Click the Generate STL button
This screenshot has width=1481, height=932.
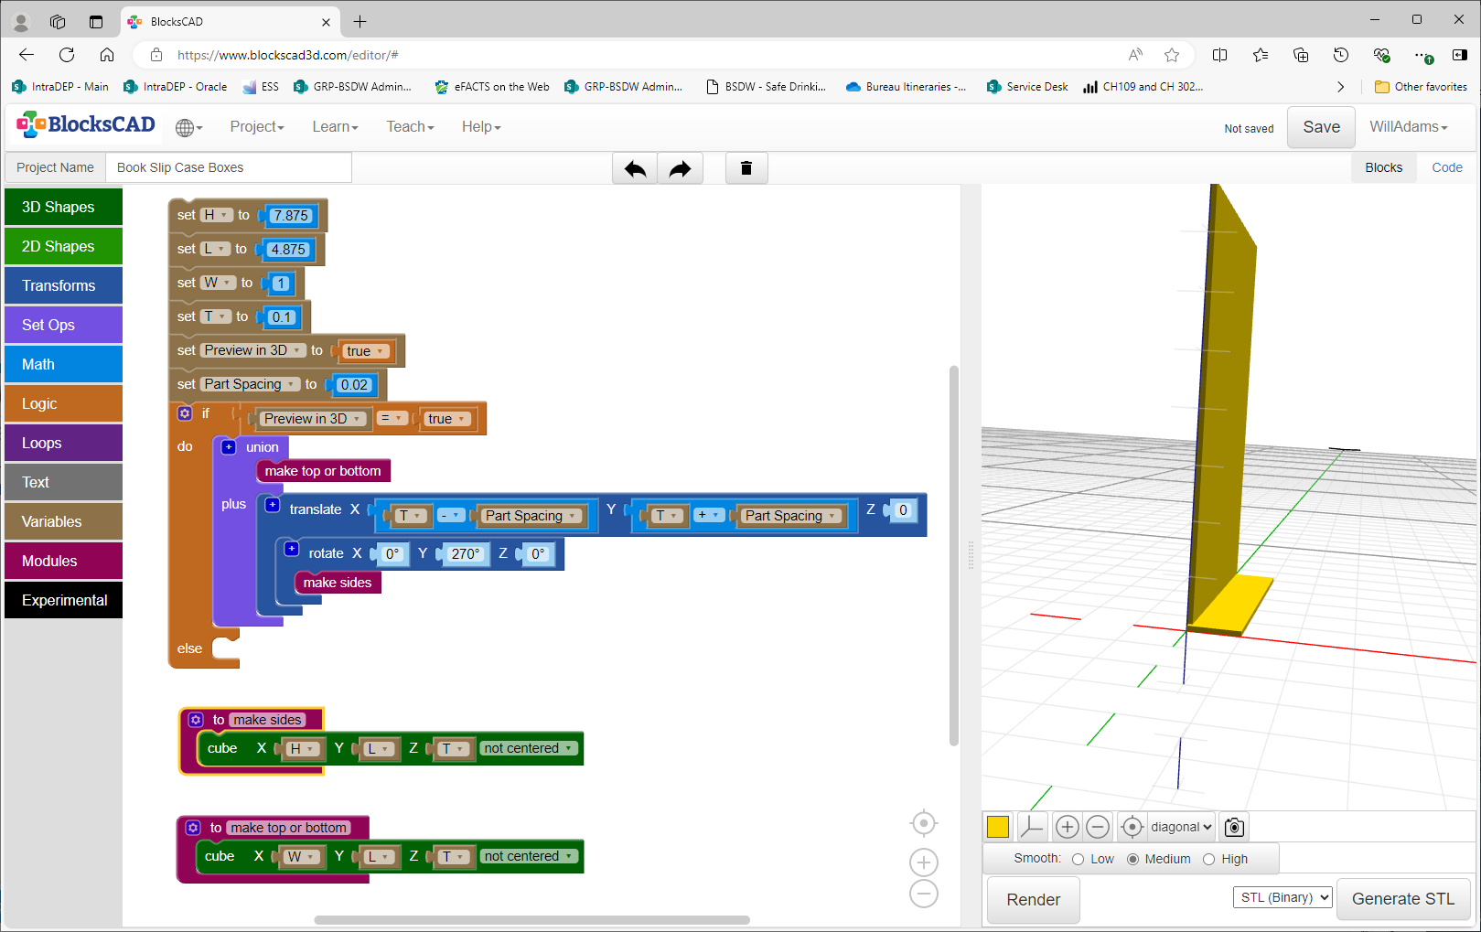click(1403, 899)
